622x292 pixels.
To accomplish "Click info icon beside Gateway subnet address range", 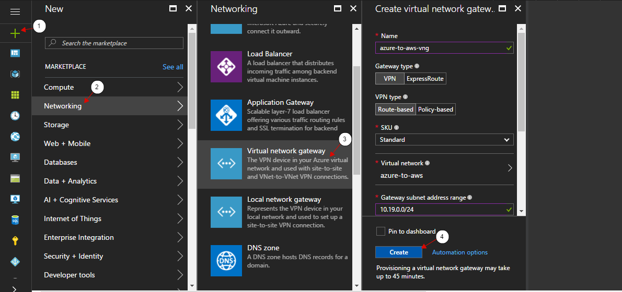I will pyautogui.click(x=470, y=198).
